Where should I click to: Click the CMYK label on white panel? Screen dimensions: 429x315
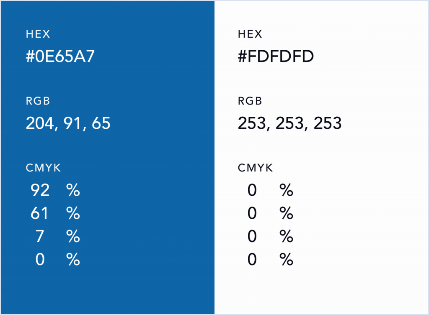click(x=255, y=168)
